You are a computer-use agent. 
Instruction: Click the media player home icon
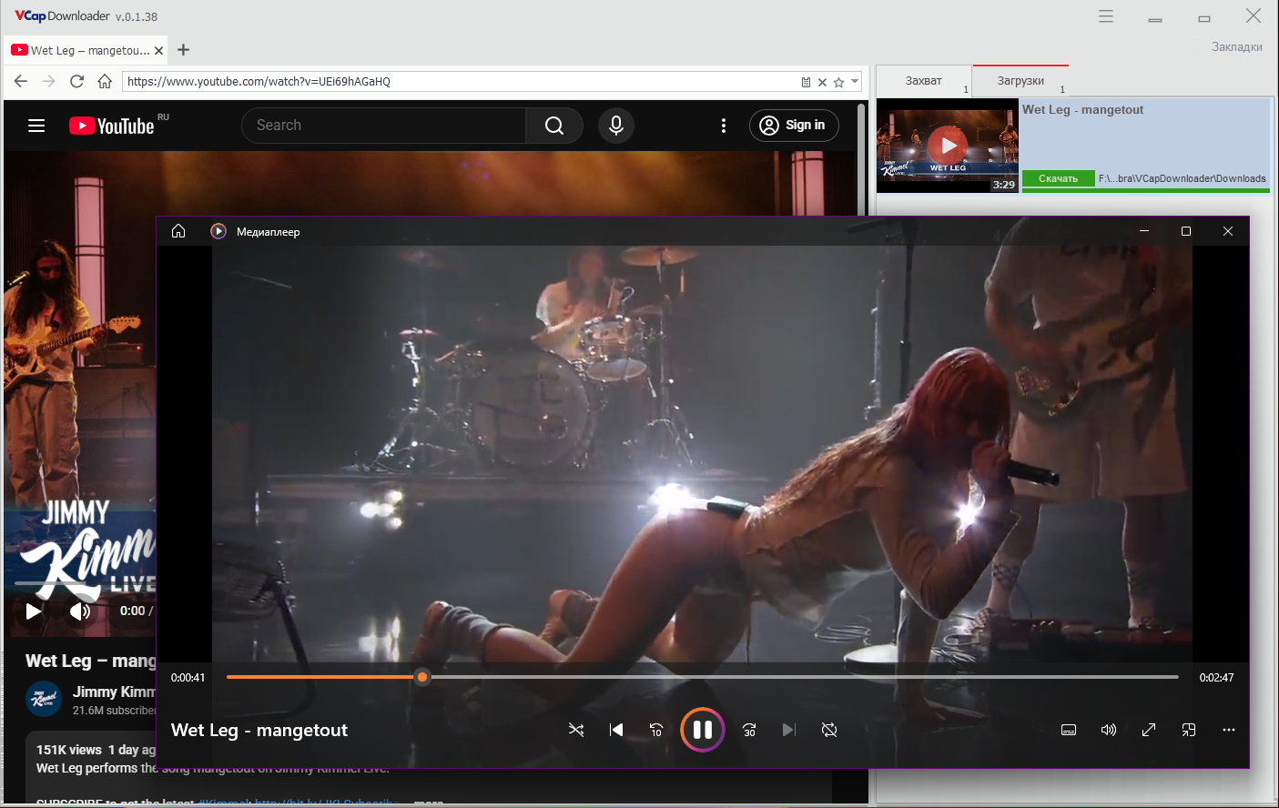[x=178, y=231]
